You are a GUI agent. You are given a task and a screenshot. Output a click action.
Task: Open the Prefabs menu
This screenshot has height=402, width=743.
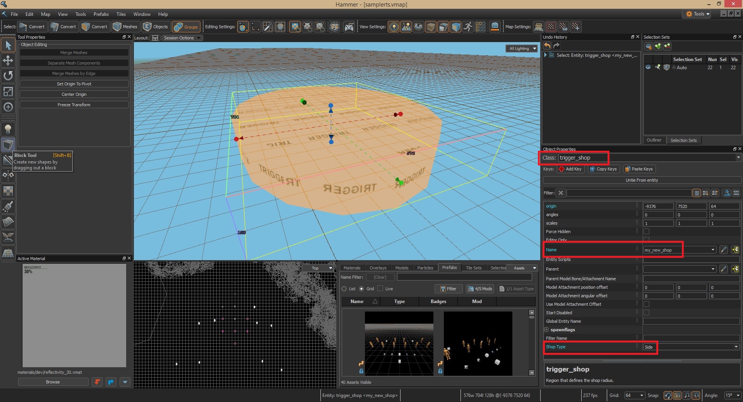[x=101, y=14]
